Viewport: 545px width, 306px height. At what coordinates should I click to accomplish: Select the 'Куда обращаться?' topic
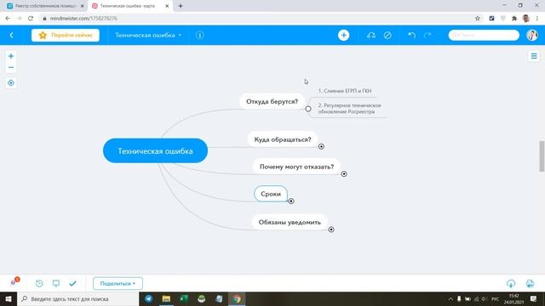[x=283, y=139]
